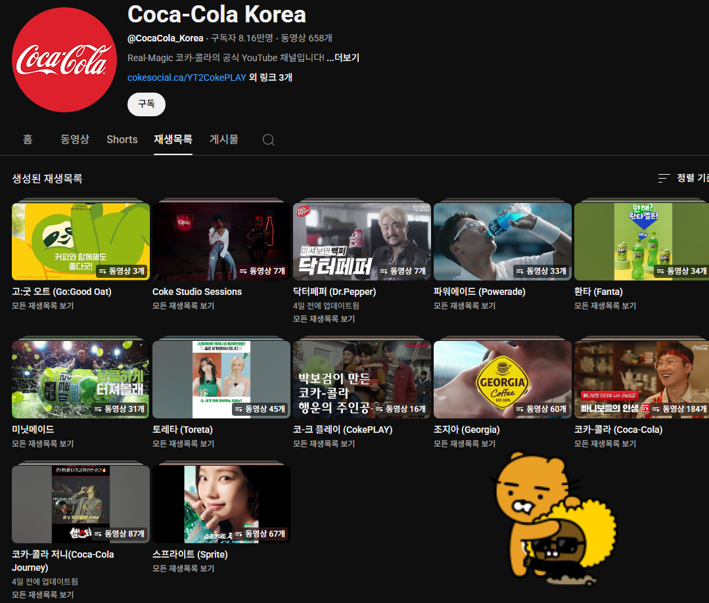Open the cokesocial.ca/YT2CokePLAY link
This screenshot has width=709, height=603.
click(187, 78)
